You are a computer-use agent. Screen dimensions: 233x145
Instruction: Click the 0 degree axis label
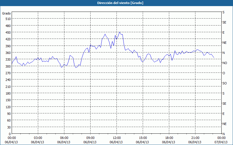10,134
